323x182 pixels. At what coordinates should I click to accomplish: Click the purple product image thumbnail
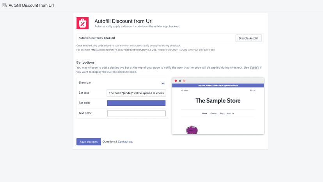pos(192,130)
